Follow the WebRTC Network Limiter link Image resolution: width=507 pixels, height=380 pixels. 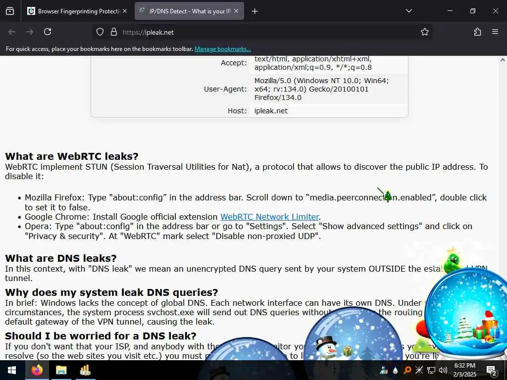point(270,217)
